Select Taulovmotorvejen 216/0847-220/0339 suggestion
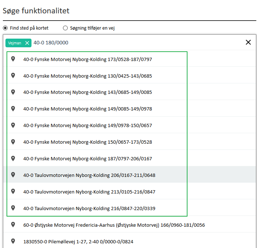257x248 pixels. pyautogui.click(x=89, y=209)
